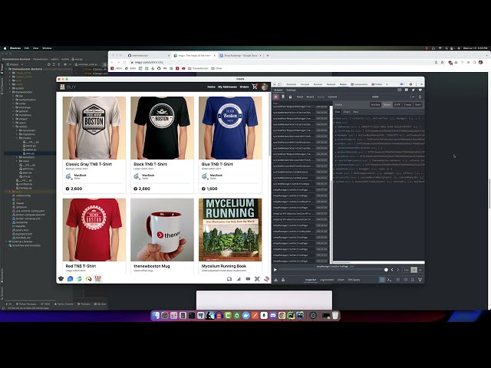Switch to DevTools Components tab
The width and height of the screenshot is (491, 368).
point(359,84)
